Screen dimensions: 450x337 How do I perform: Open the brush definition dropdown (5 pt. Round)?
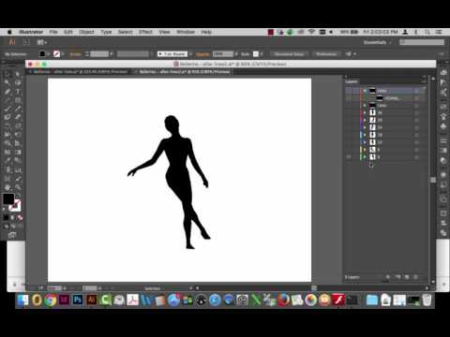tap(191, 54)
